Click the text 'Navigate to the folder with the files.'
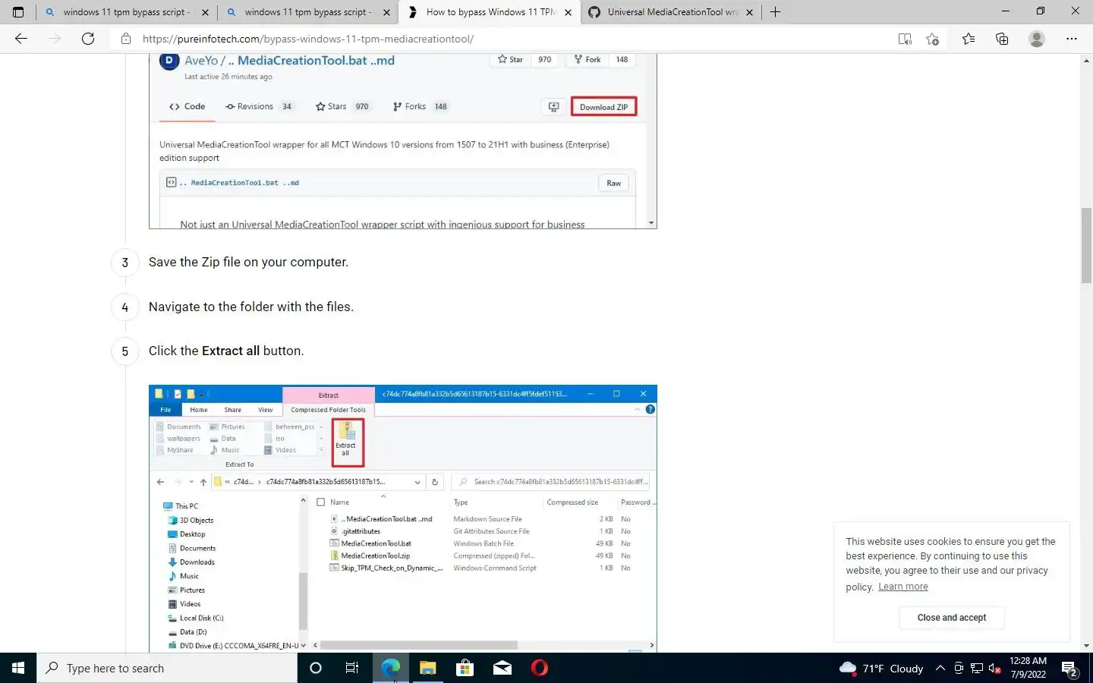This screenshot has width=1093, height=683. (251, 307)
